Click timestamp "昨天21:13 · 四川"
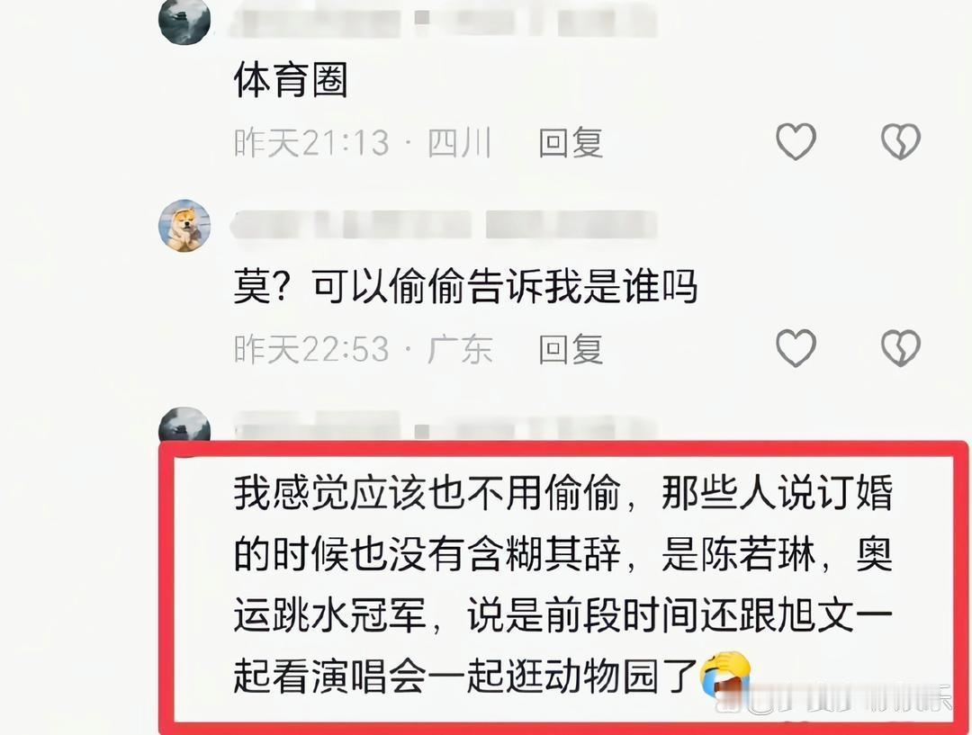Viewport: 972px width, 735px height. point(363,142)
